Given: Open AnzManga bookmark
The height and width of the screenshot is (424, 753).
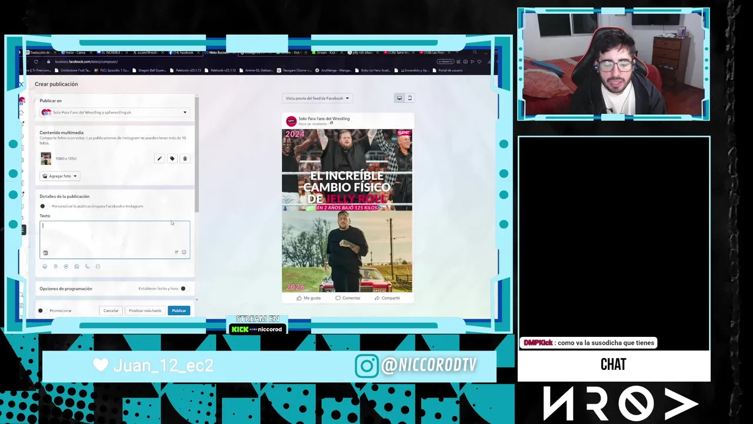Looking at the screenshot, I should pos(333,70).
